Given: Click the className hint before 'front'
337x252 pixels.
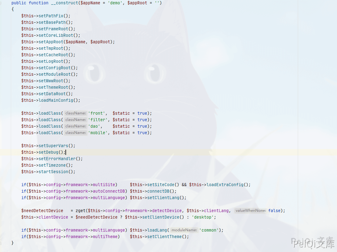Looking at the screenshot, I should (x=75, y=113).
